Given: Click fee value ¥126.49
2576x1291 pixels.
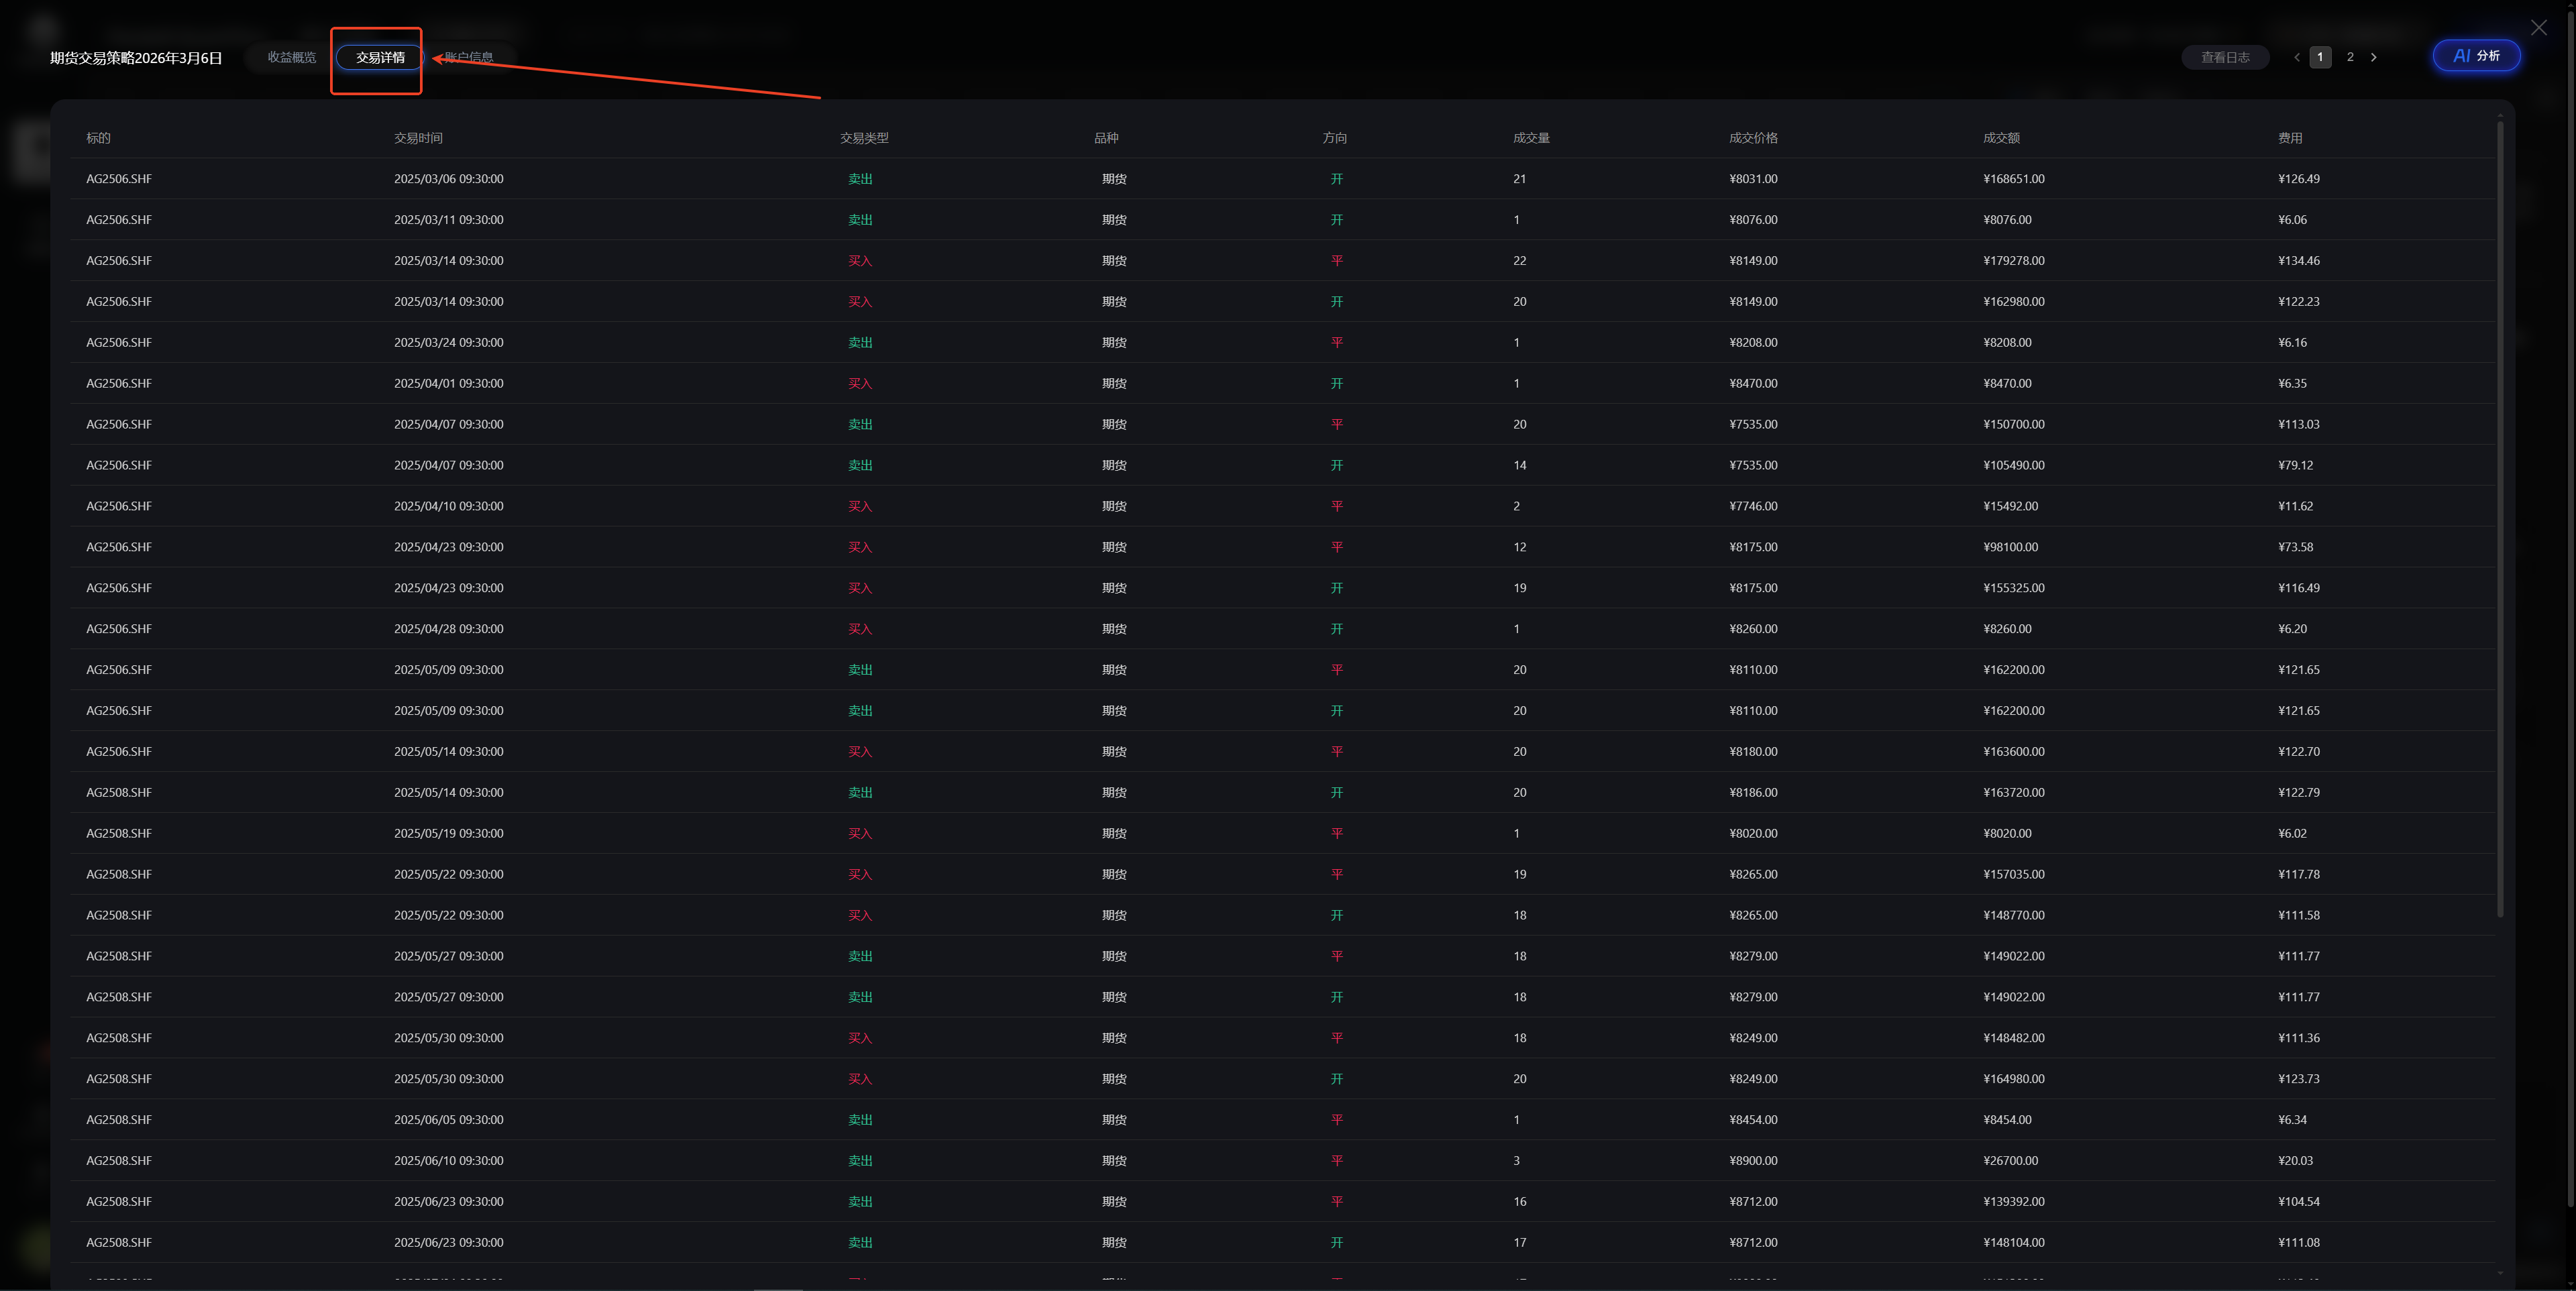Looking at the screenshot, I should (2299, 179).
